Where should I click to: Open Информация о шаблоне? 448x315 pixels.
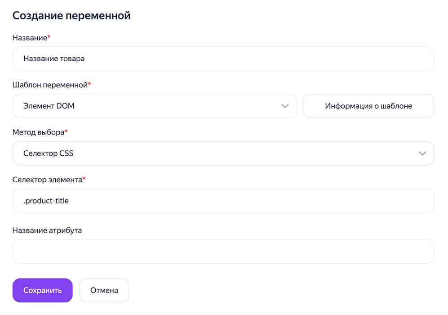(x=368, y=106)
